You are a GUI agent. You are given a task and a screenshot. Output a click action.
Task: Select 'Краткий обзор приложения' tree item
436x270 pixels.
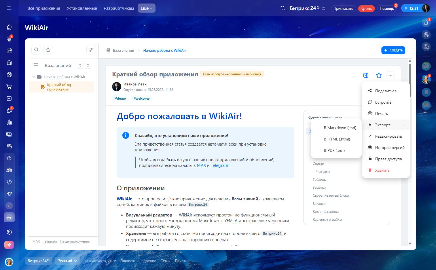pyautogui.click(x=61, y=87)
